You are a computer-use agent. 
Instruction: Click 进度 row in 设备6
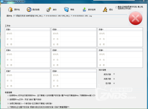120,65
